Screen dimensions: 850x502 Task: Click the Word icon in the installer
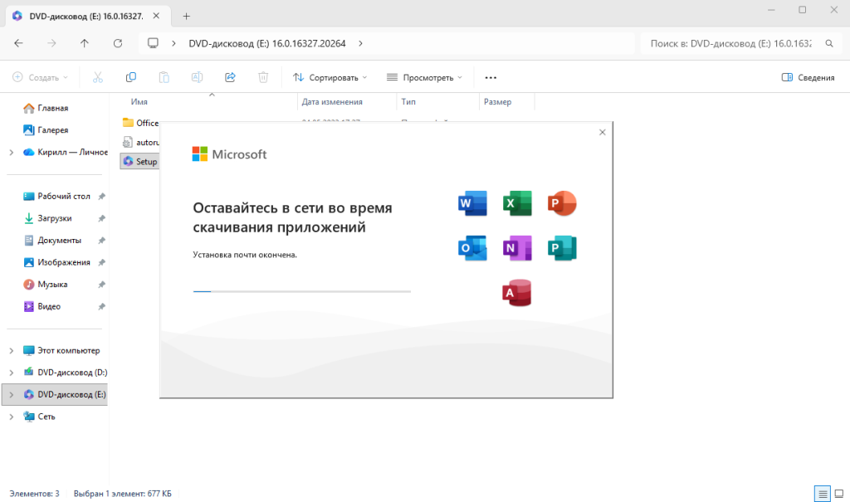pos(472,203)
